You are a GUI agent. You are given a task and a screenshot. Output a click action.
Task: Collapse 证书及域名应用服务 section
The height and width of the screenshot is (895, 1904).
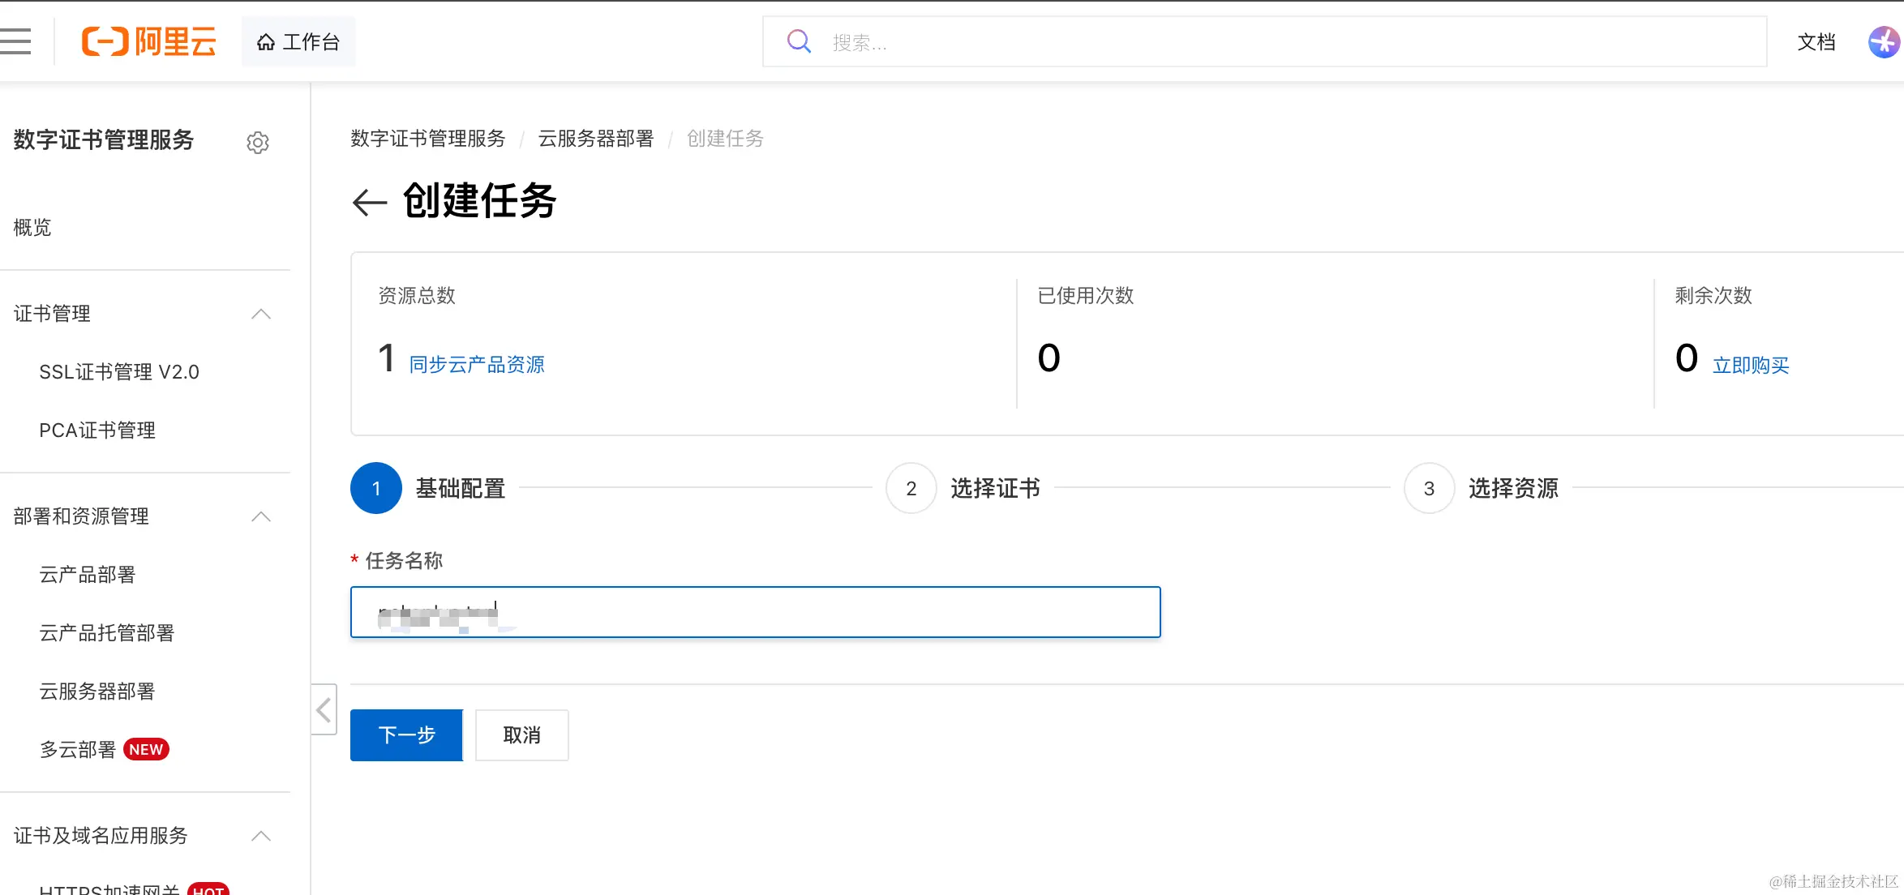[261, 836]
